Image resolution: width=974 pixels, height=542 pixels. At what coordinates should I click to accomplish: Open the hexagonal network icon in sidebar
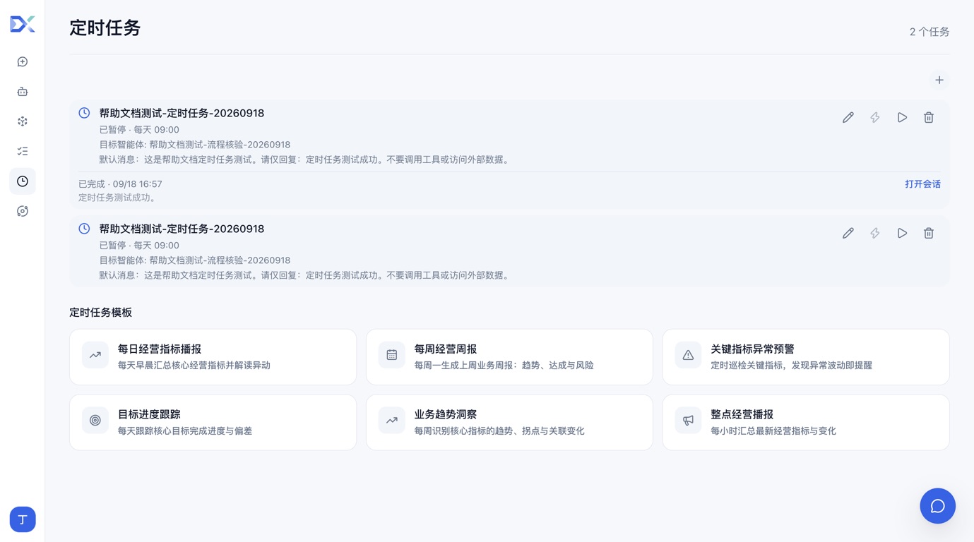[x=23, y=121]
